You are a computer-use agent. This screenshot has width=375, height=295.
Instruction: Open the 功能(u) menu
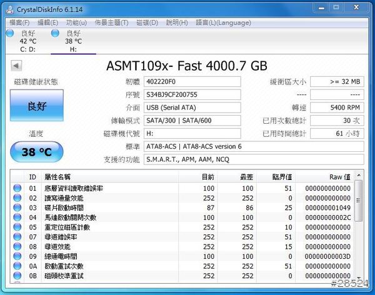pos(76,22)
